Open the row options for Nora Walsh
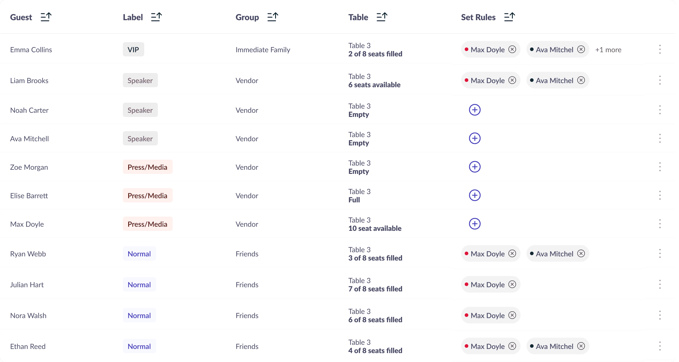This screenshot has width=679, height=362. click(x=660, y=315)
